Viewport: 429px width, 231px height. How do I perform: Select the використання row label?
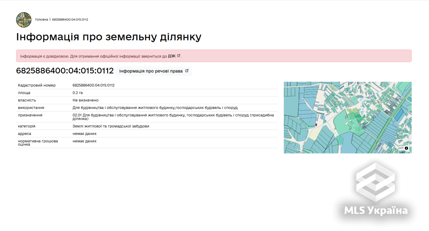point(31,108)
